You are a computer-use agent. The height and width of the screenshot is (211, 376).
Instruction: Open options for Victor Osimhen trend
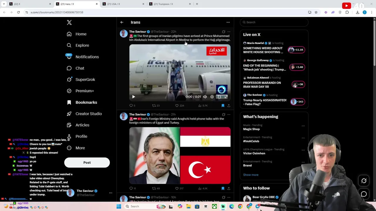coord(303,150)
